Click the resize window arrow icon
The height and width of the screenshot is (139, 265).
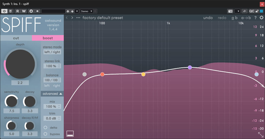point(260,134)
